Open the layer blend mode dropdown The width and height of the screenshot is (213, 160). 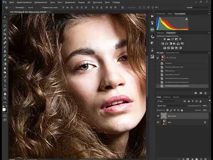coord(172,106)
